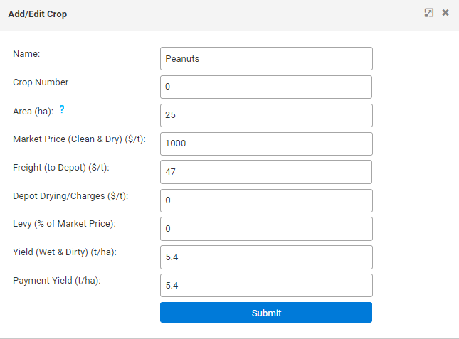The image size is (459, 339).
Task: Close the Add/Edit Crop dialog
Action: 445,13
